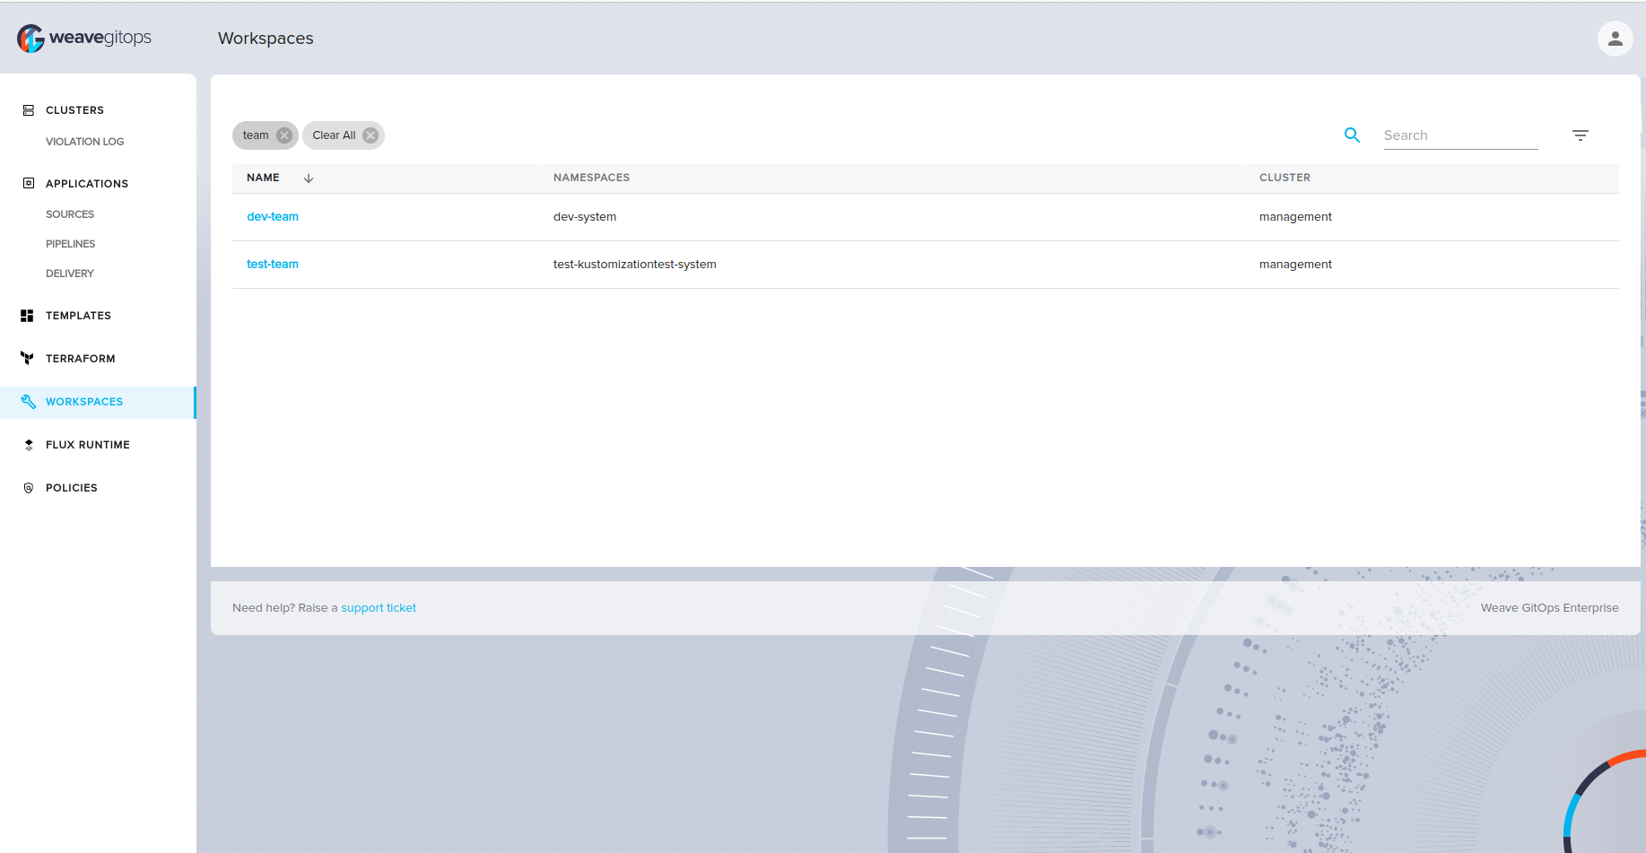
Task: Remove the team filter chip
Action: pos(284,135)
